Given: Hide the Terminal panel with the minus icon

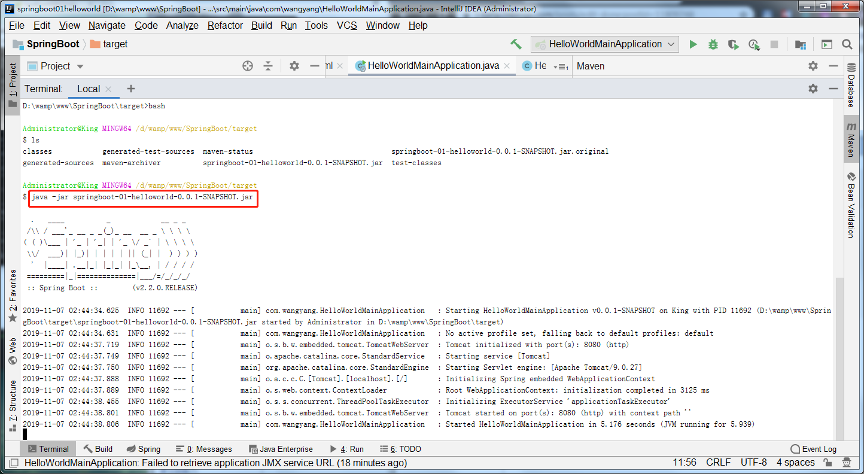Looking at the screenshot, I should (833, 89).
